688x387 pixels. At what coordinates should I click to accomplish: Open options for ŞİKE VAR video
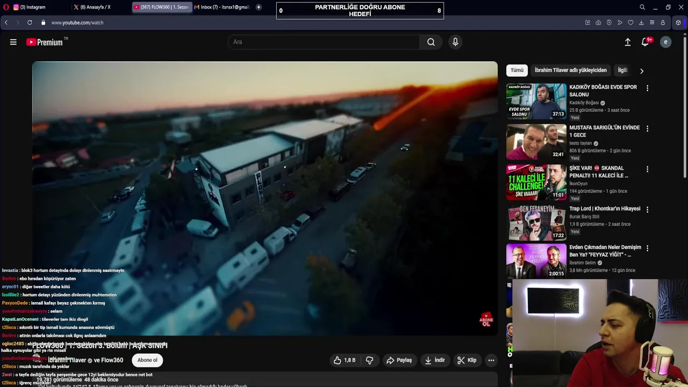tap(647, 169)
